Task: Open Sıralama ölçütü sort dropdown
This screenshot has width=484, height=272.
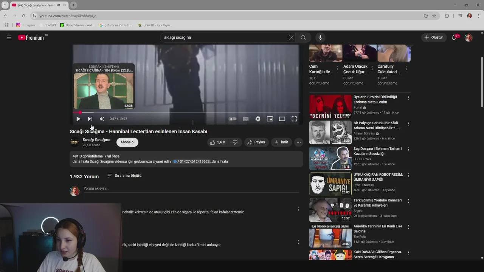Action: [x=125, y=176]
